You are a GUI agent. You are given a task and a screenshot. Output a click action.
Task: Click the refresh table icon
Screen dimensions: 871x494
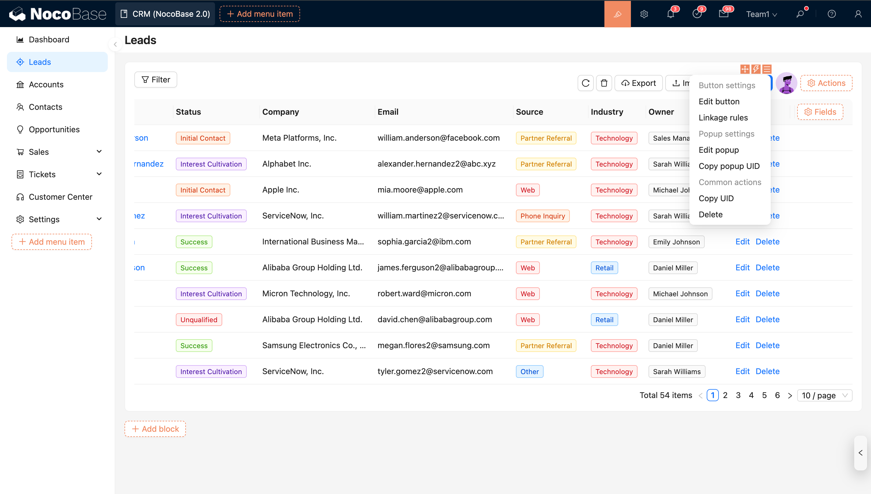pos(585,83)
